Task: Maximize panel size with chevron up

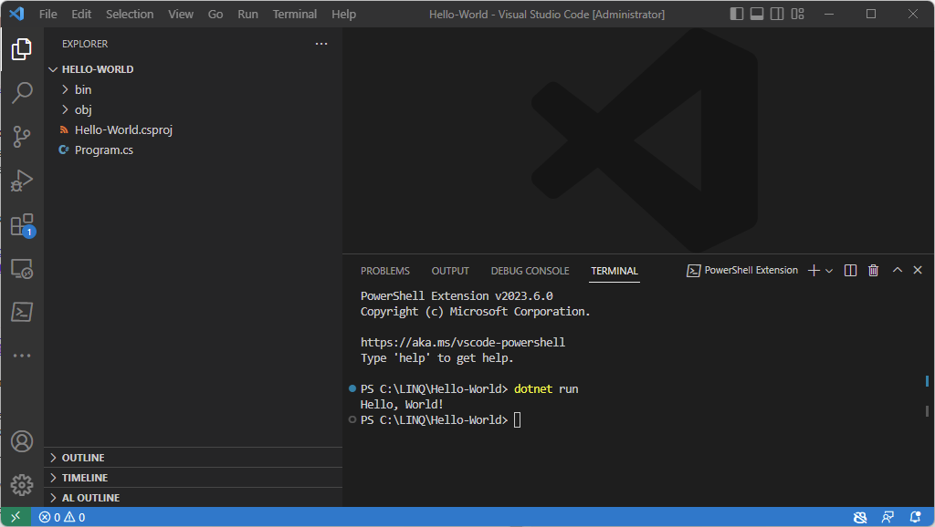Action: click(x=897, y=270)
